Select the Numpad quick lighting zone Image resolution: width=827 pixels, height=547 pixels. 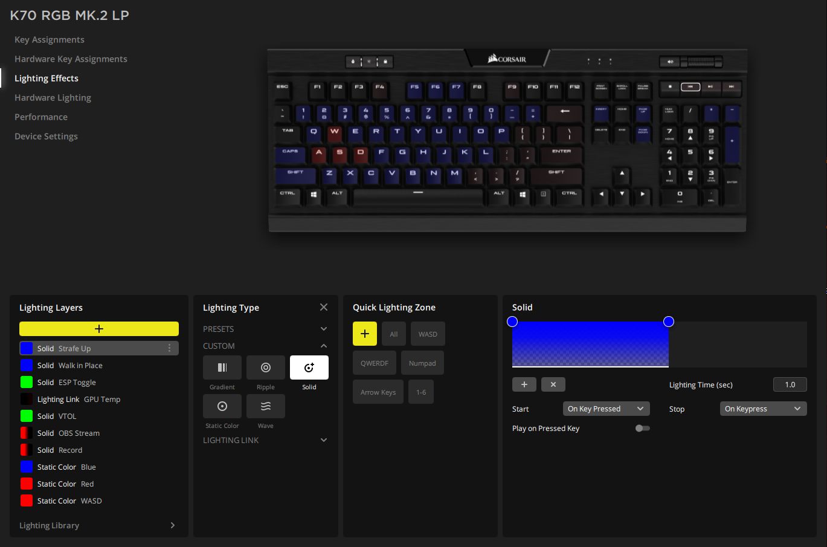click(x=422, y=363)
